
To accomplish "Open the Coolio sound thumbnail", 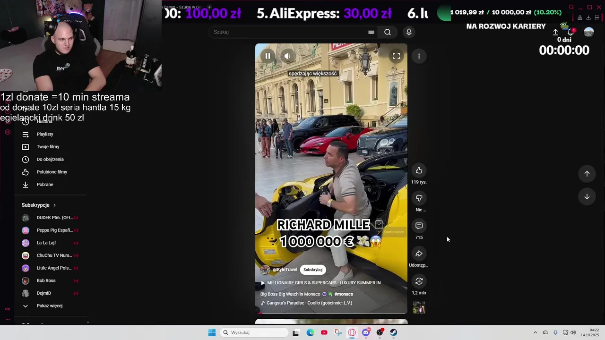I will [419, 308].
